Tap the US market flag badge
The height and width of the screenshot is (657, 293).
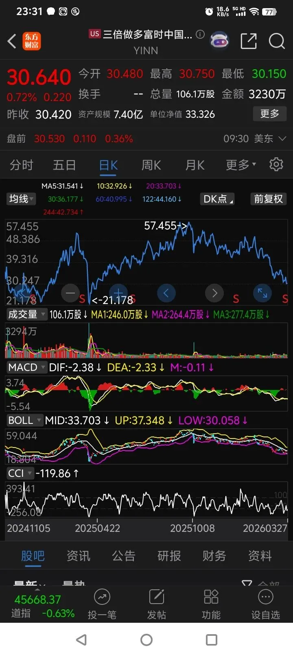click(x=94, y=34)
